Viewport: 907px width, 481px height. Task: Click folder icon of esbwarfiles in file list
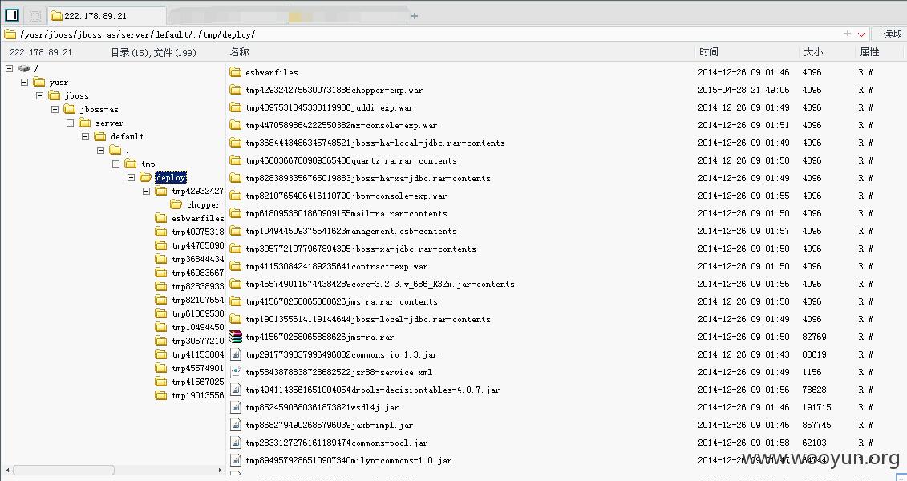(236, 72)
